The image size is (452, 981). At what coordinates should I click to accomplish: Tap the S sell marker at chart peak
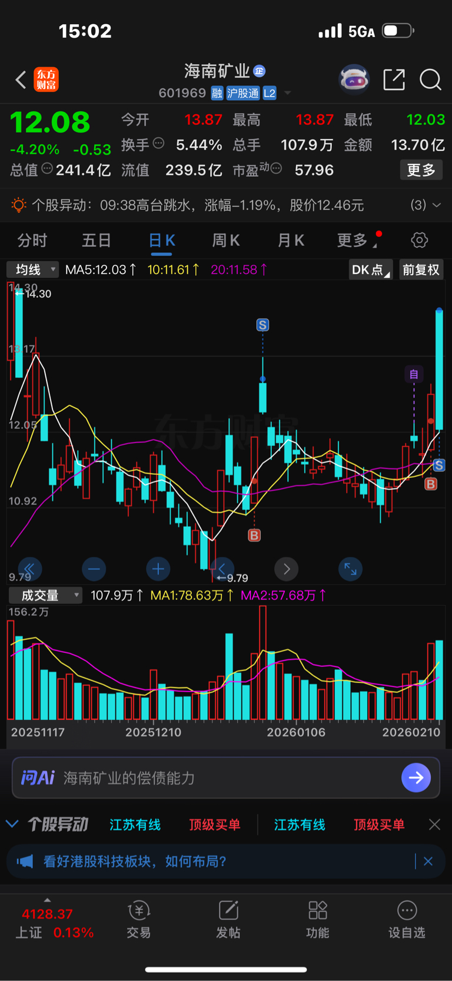262,325
